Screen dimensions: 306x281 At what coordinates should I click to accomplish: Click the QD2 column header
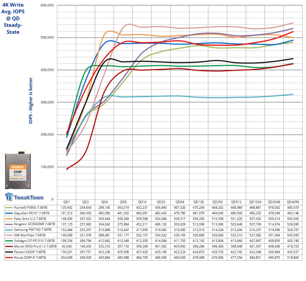(x=85, y=202)
